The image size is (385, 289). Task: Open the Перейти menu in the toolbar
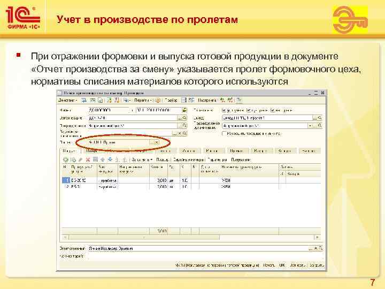(143, 100)
